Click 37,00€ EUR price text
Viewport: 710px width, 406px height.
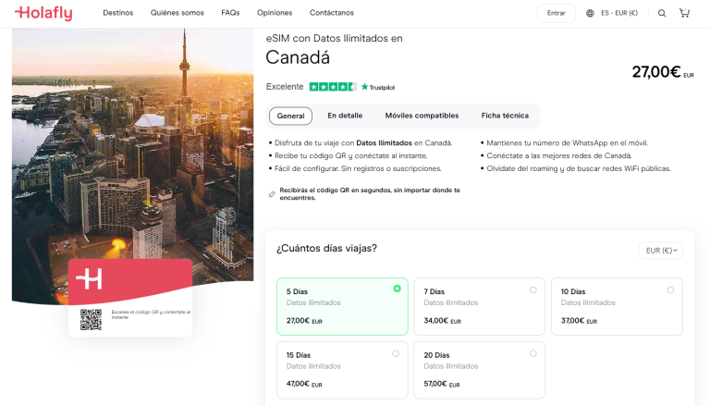[x=579, y=321]
